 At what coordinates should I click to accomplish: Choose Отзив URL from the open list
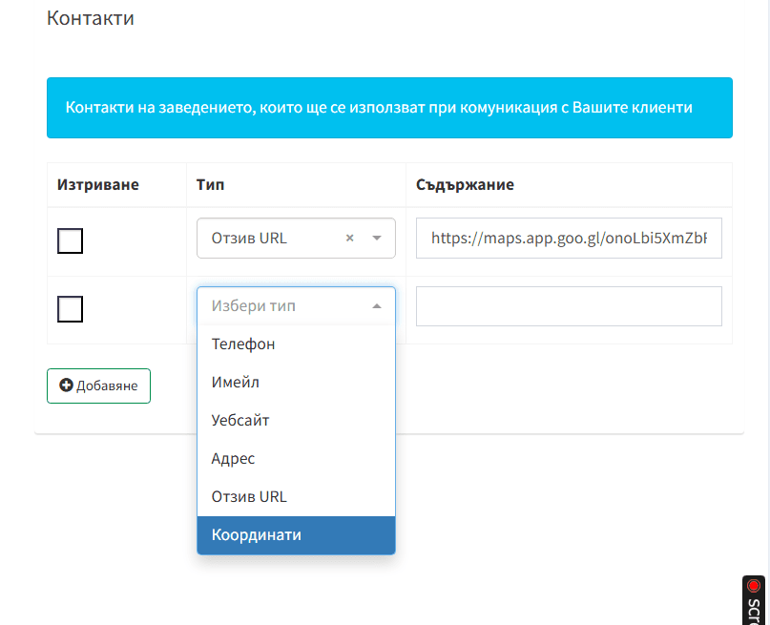(x=249, y=496)
